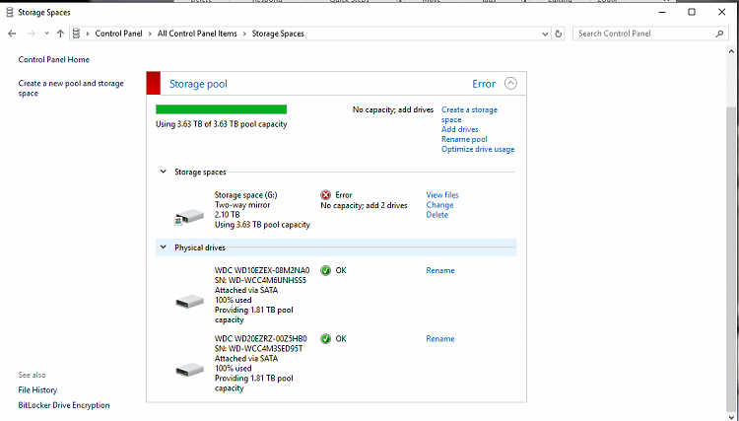Image resolution: width=739 pixels, height=421 pixels.
Task: Click the vertical scrollbar thumb
Action: point(731,259)
